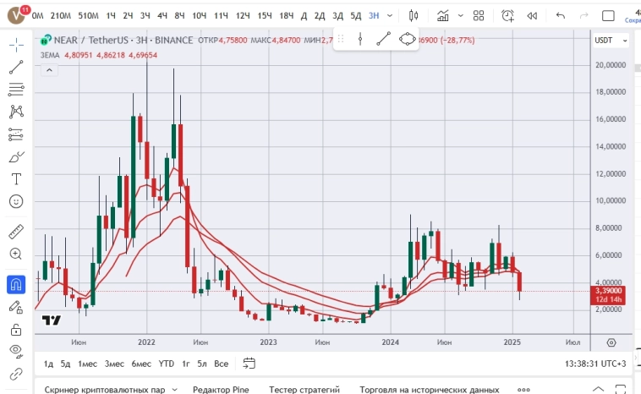Create an alert with the clock-plus icon
Screen dimensions: 641x394
click(x=507, y=15)
